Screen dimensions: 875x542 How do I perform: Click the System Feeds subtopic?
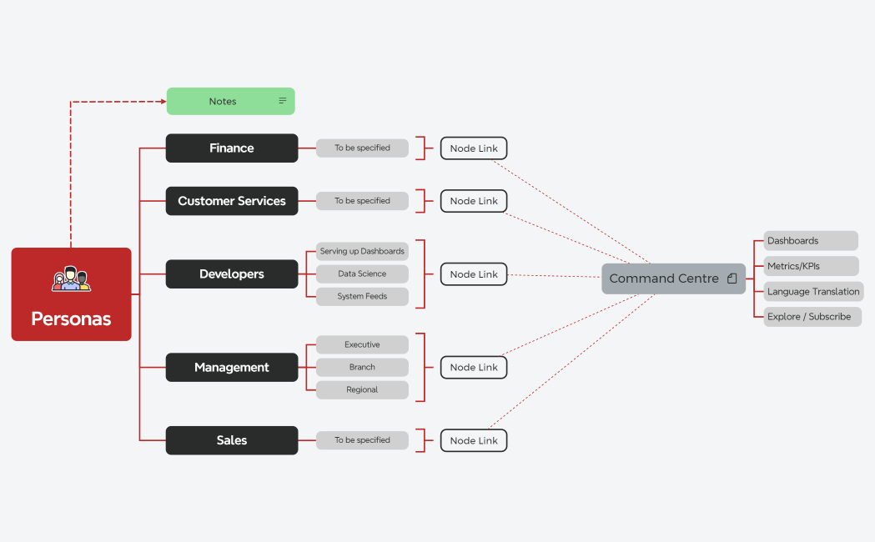(x=362, y=296)
